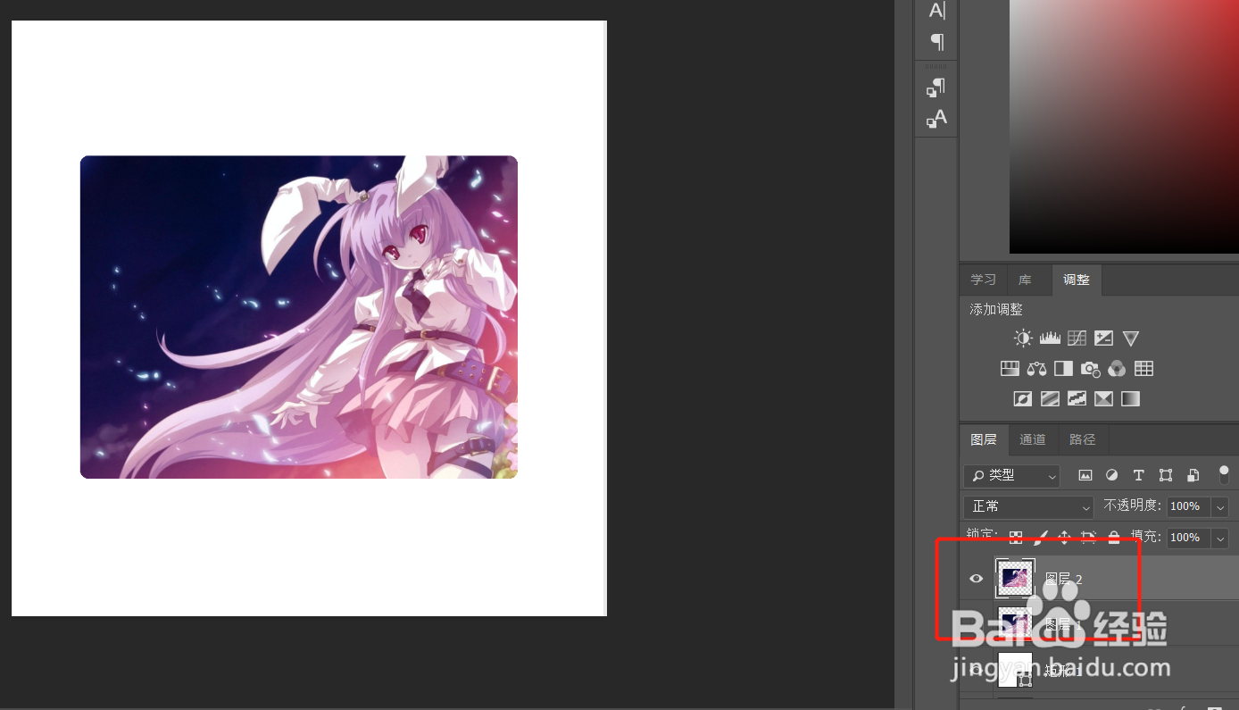Screen dimensions: 1239x710
Task: Add a Photo Filter adjustment
Action: 1090,369
